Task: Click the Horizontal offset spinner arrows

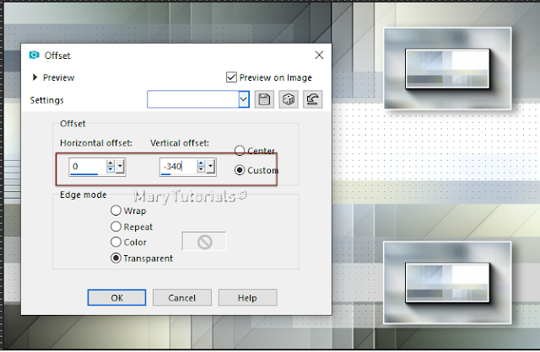Action: click(111, 167)
